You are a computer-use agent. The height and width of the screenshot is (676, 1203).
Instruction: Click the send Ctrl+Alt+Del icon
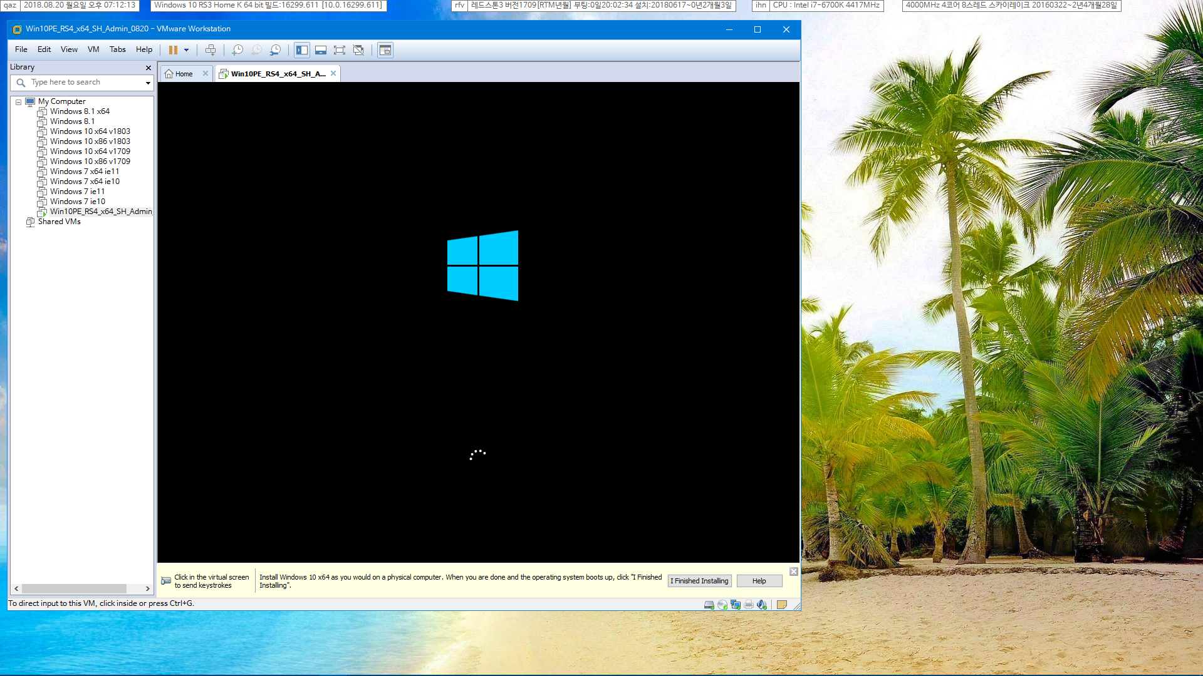click(x=211, y=49)
